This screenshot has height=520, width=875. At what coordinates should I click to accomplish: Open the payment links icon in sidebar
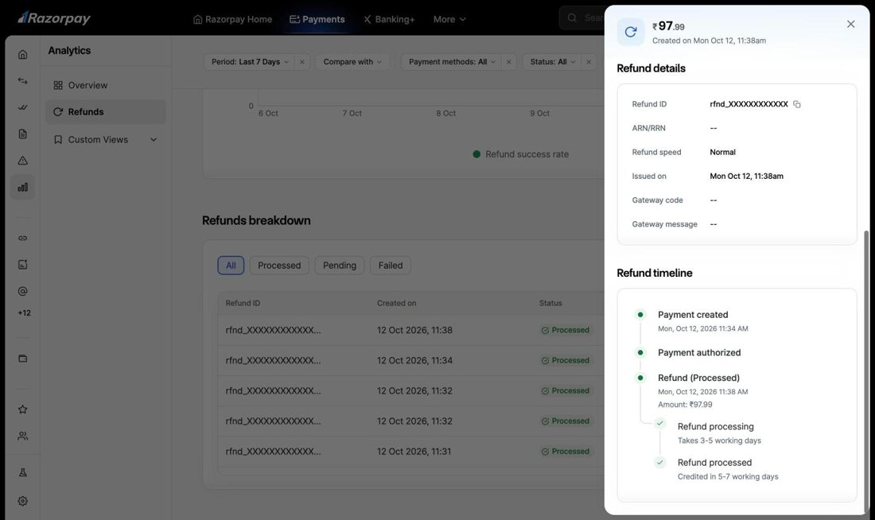coord(22,239)
